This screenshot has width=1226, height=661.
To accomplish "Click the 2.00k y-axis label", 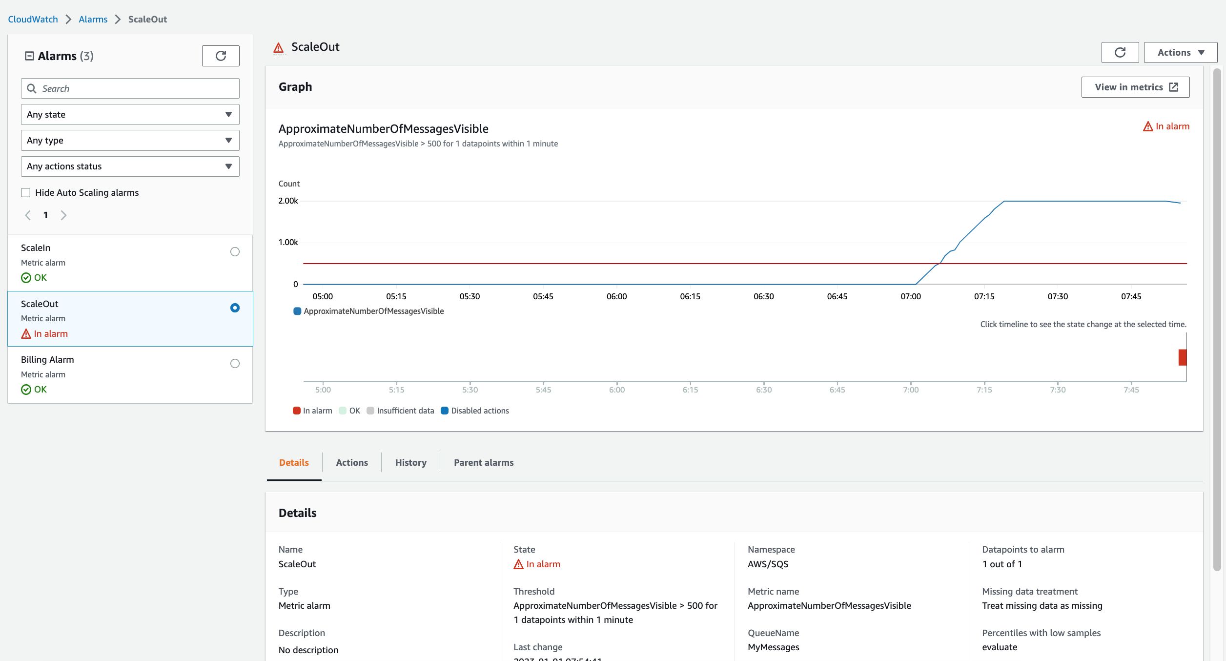I will [x=288, y=201].
